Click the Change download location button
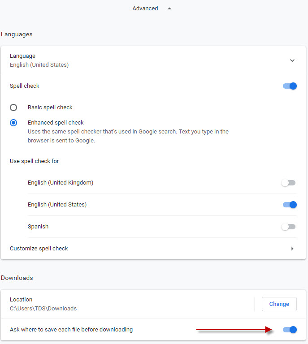Image resolution: width=308 pixels, height=344 pixels. 279,304
